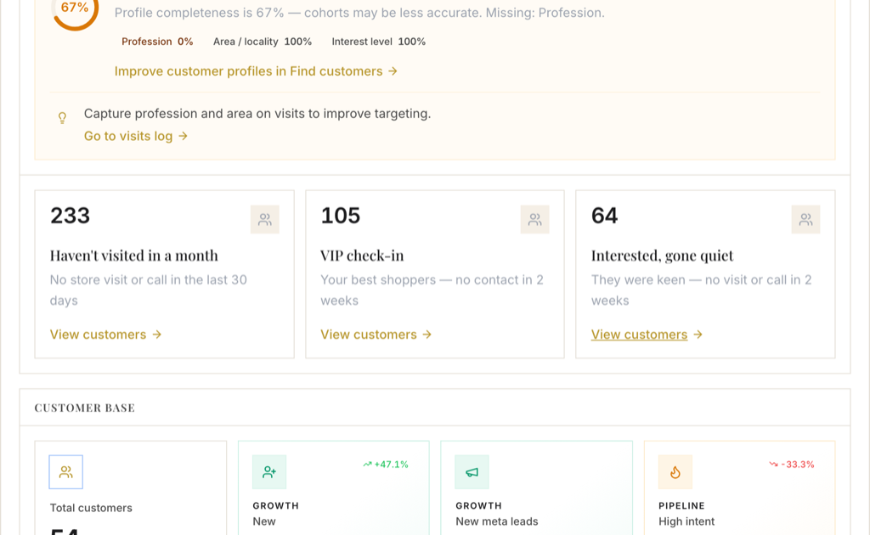This screenshot has width=870, height=535.
Task: Click people icon on Interested, gone quiet card
Action: 805,220
